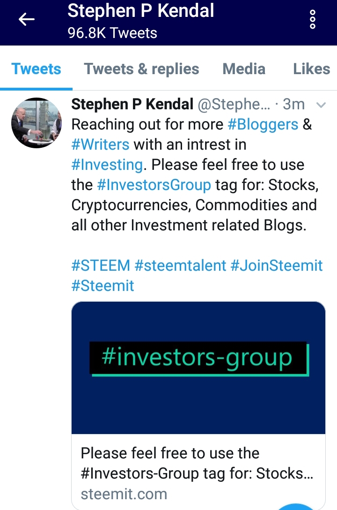Screen dimensions: 337x510
Task: Open the Likes tab
Action: point(311,69)
